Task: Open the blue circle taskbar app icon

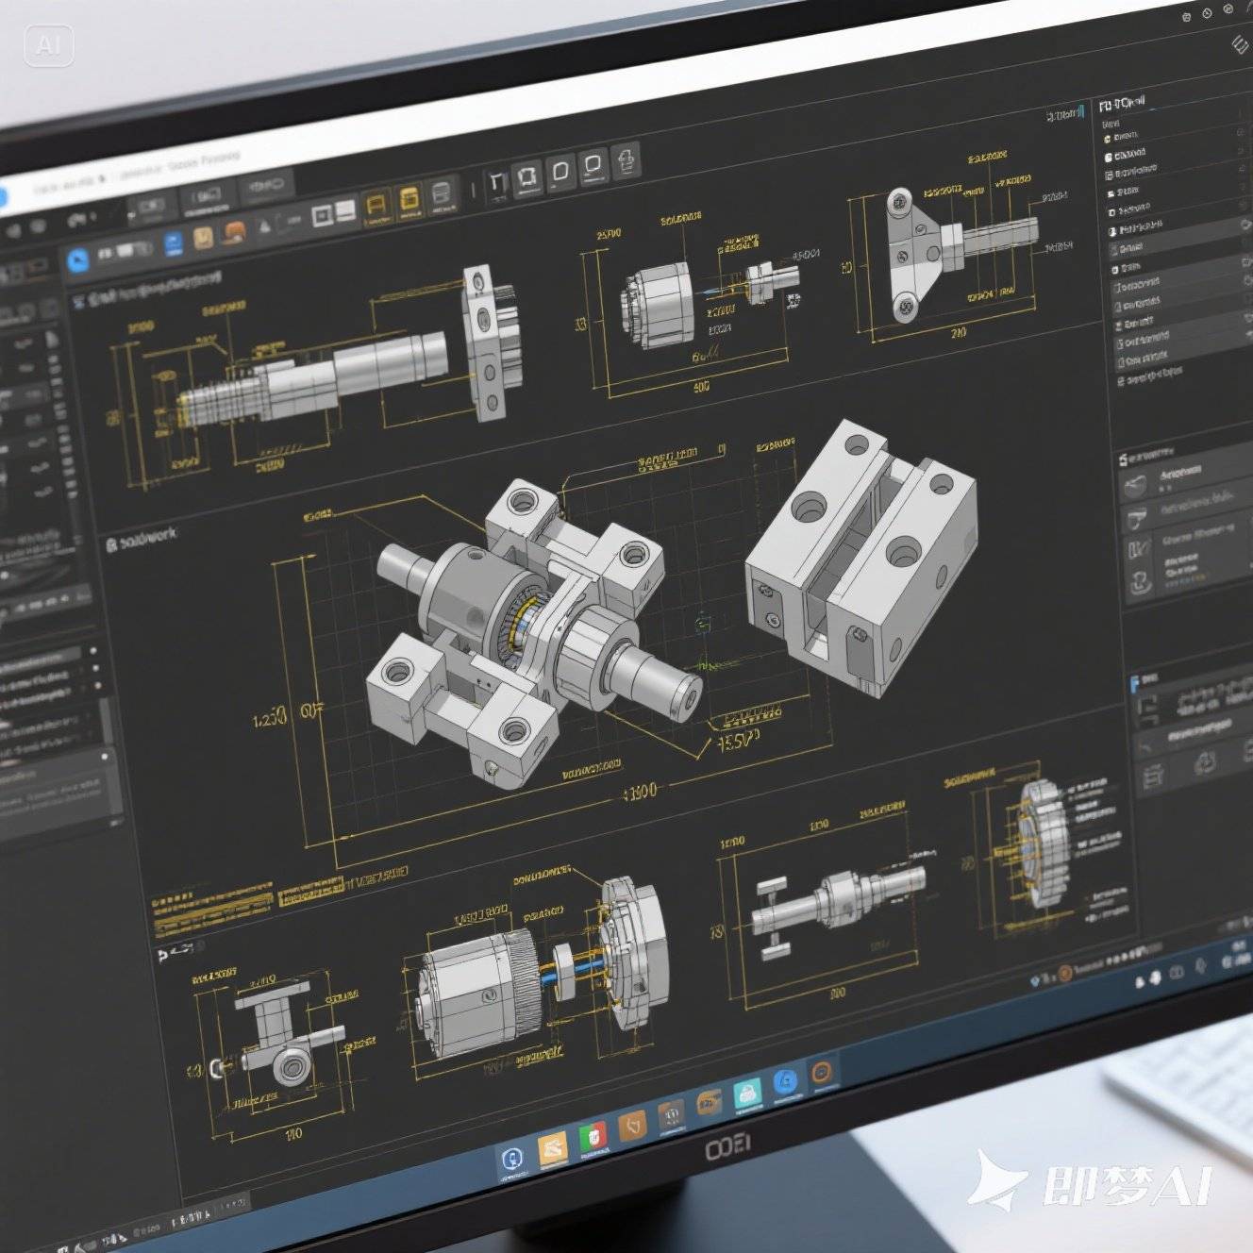Action: (x=785, y=1083)
